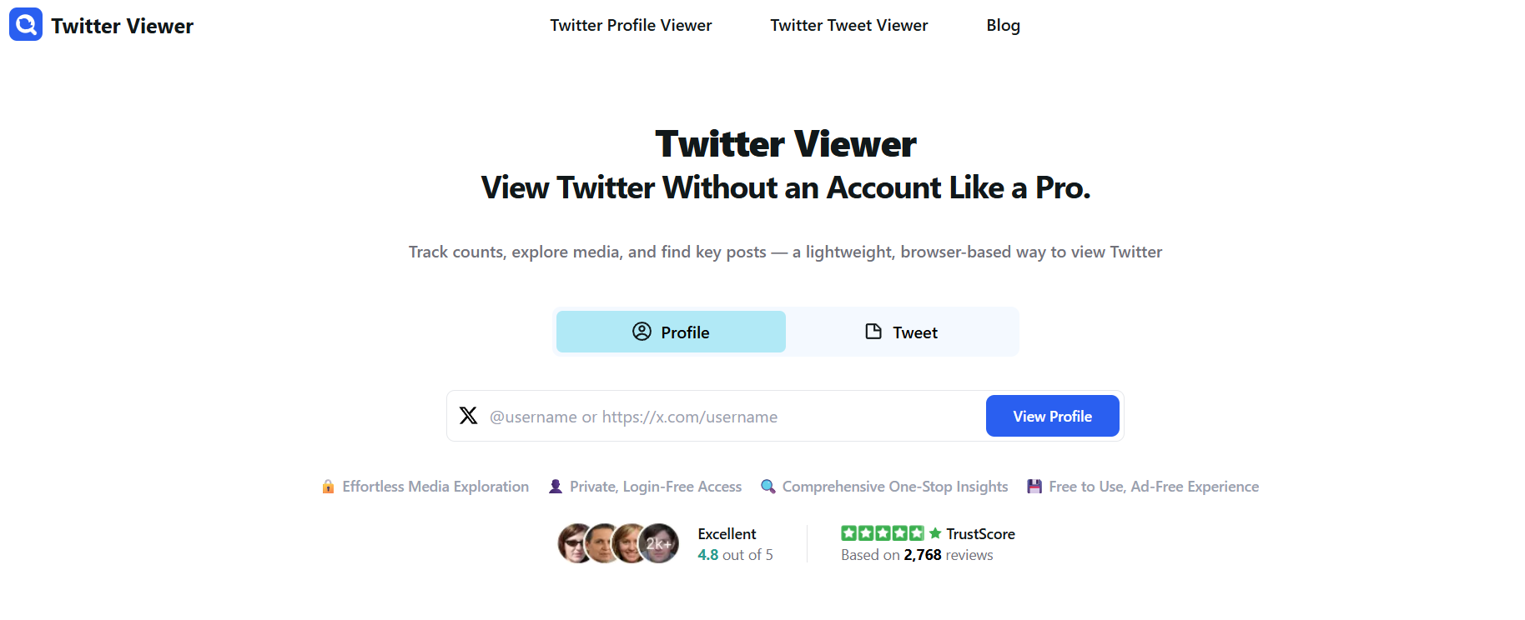Click the floppy disk icon beside Free to Use
The image size is (1525, 620).
(x=1034, y=487)
